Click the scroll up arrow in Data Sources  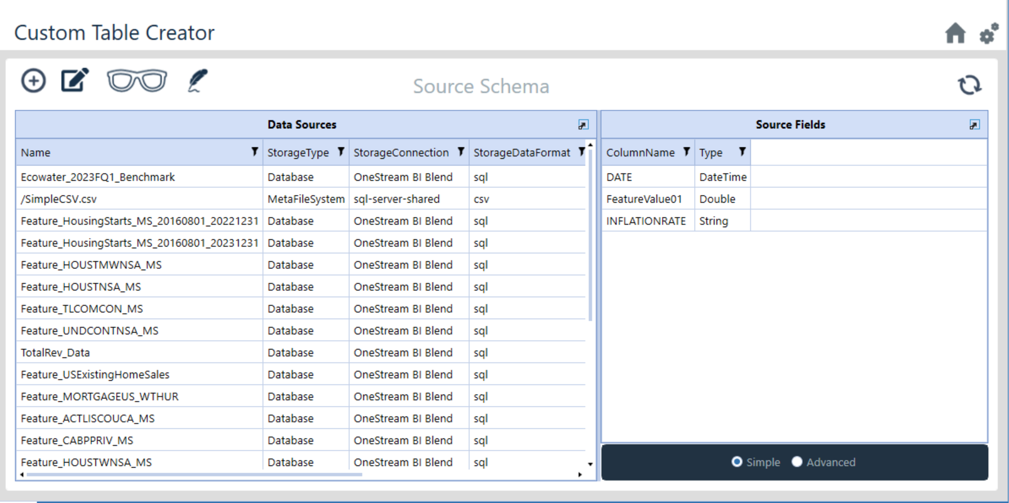(x=590, y=145)
